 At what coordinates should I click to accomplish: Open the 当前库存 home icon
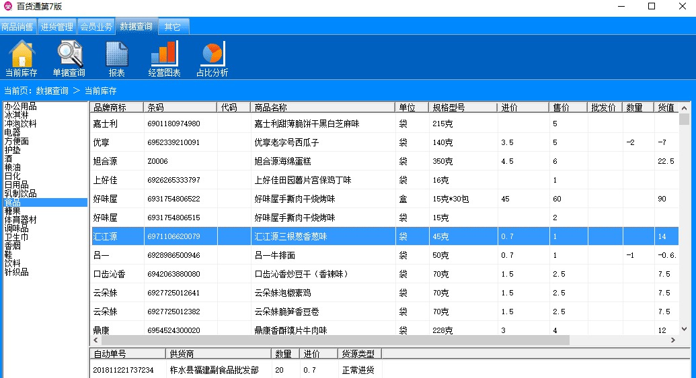pos(22,58)
